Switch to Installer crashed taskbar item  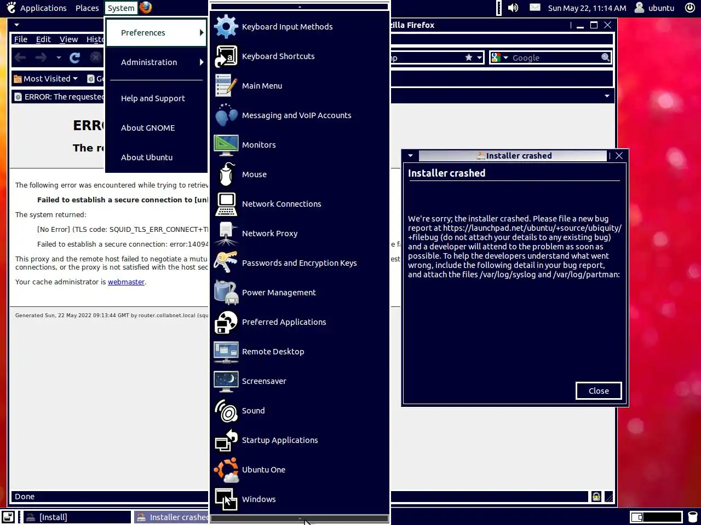(171, 517)
